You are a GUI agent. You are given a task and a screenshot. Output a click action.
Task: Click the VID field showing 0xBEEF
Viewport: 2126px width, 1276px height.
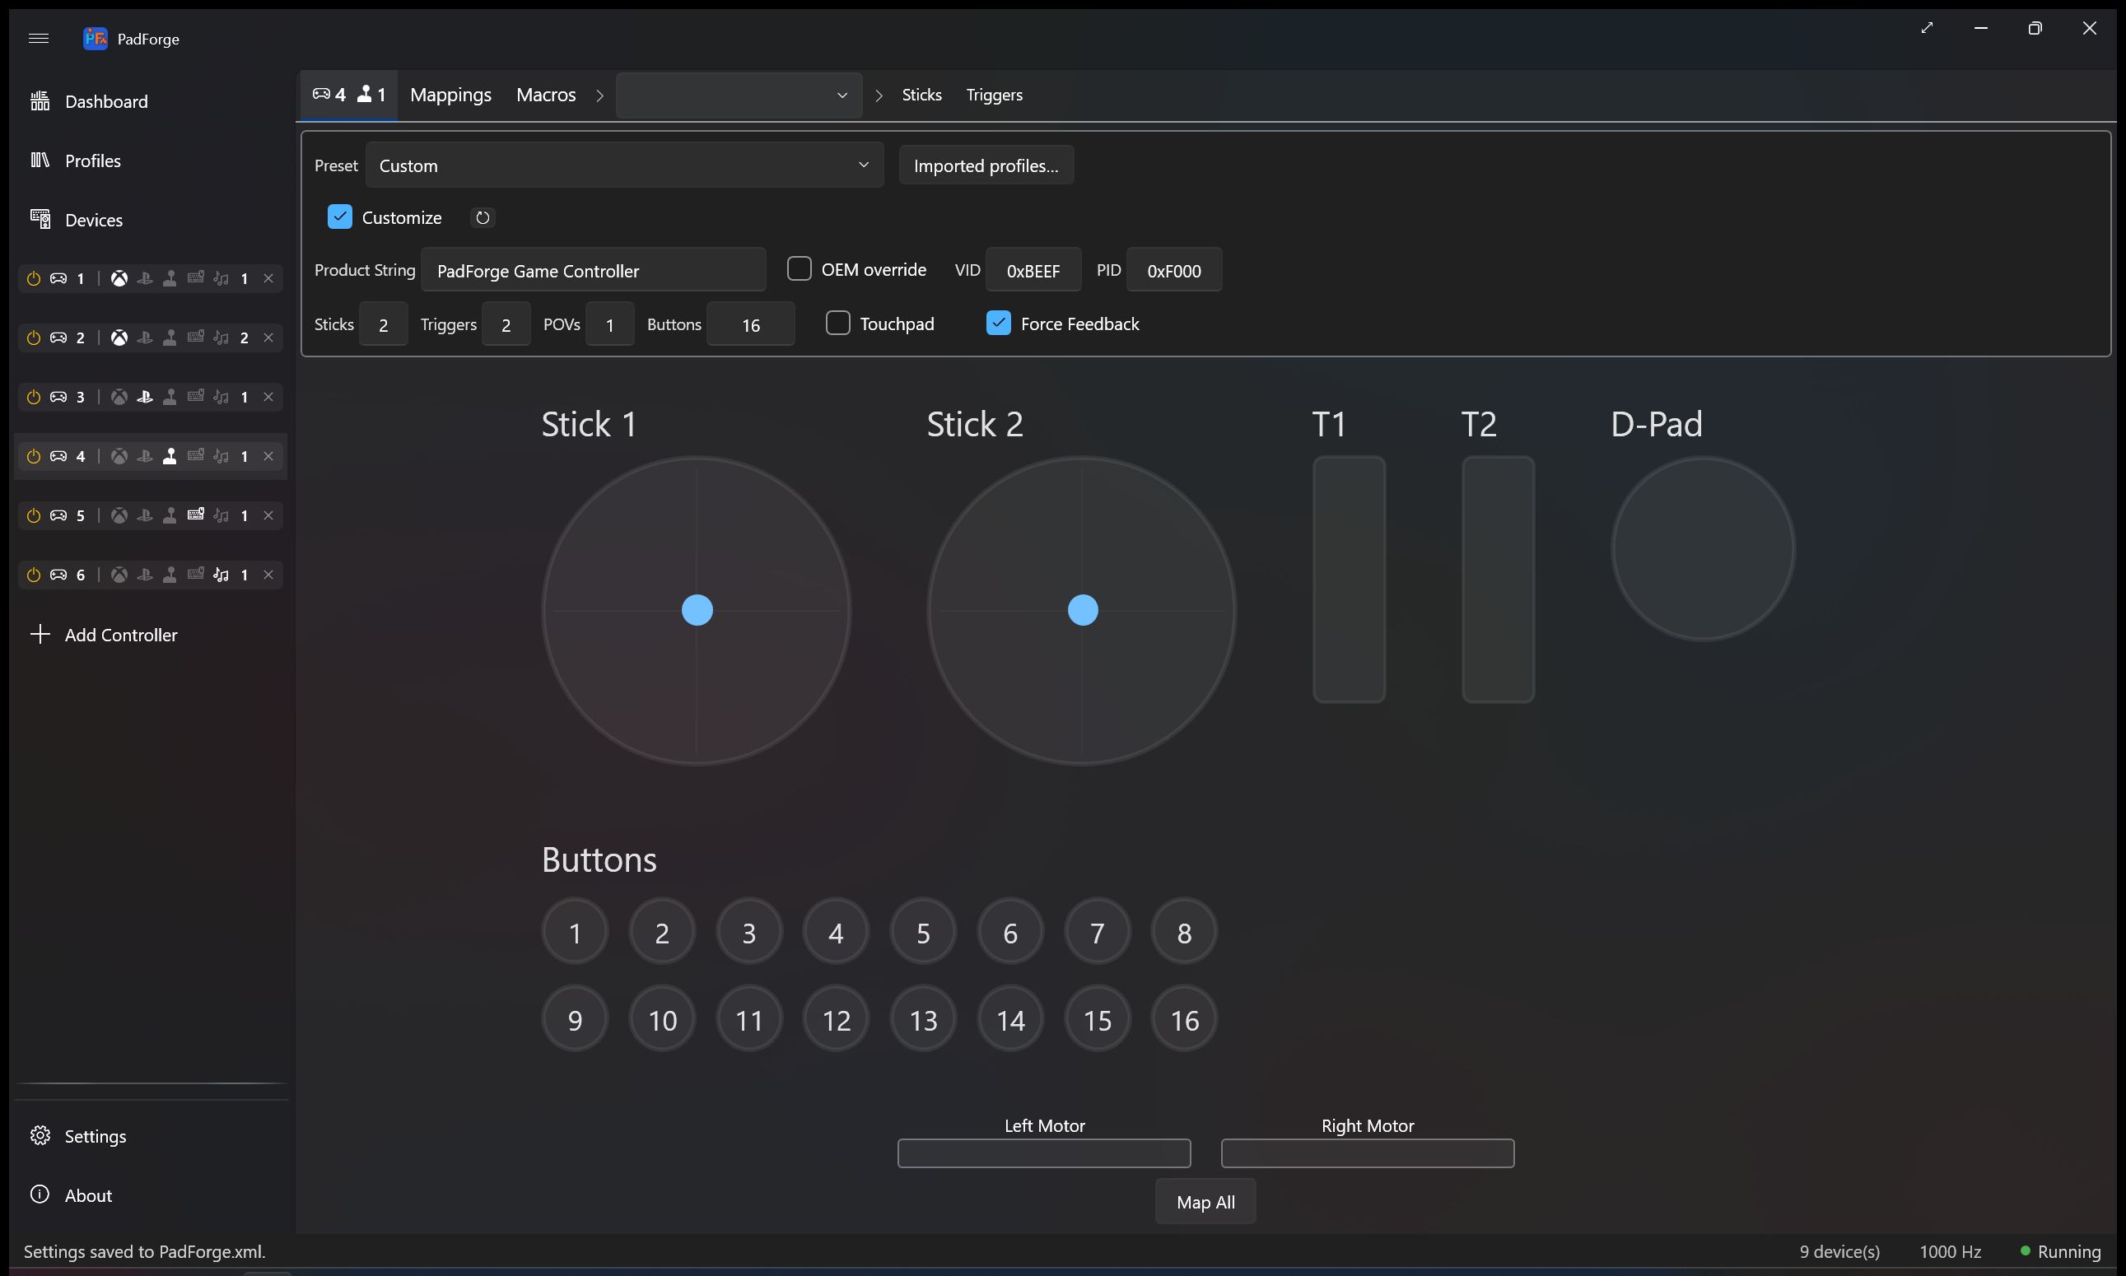(x=1033, y=271)
